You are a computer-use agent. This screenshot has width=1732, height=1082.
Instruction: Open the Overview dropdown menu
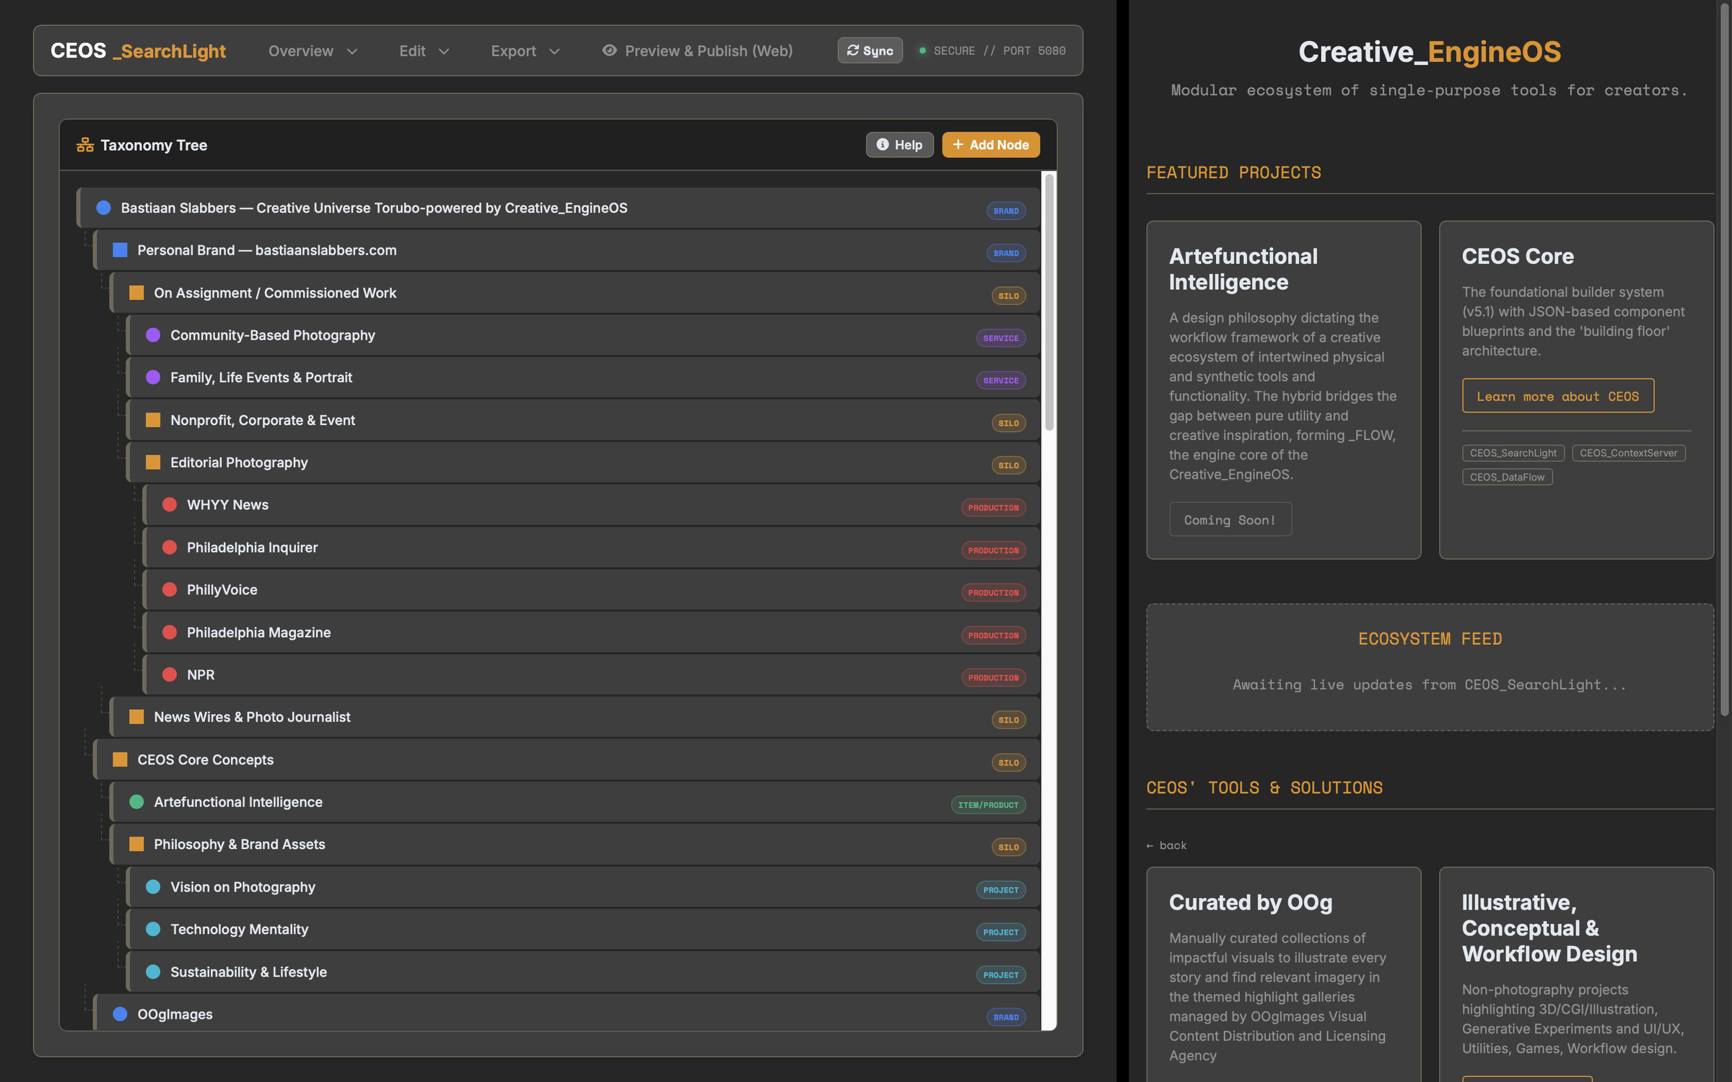(x=312, y=50)
